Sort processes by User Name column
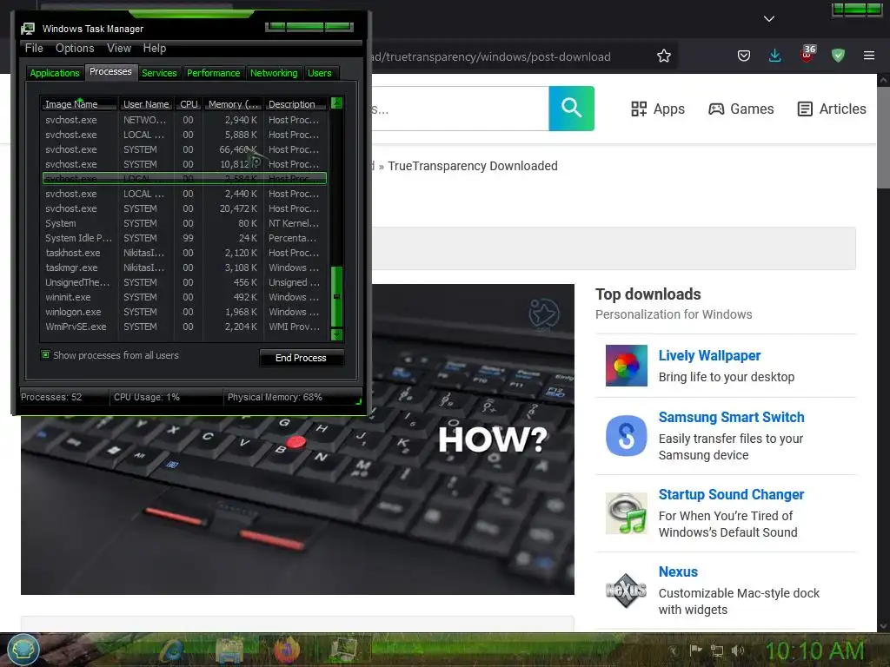The width and height of the screenshot is (890, 667). [146, 104]
